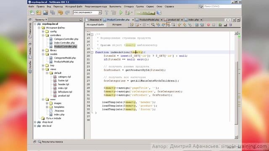Image resolution: width=269 pixels, height=151 pixels.
Task: Click the globe icon in main toolbar
Action: 159,13
